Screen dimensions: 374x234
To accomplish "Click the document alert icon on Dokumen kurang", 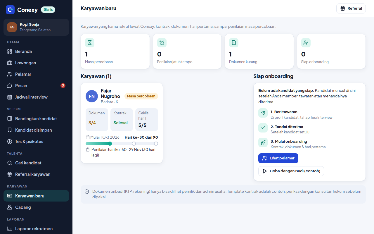I will tap(234, 43).
